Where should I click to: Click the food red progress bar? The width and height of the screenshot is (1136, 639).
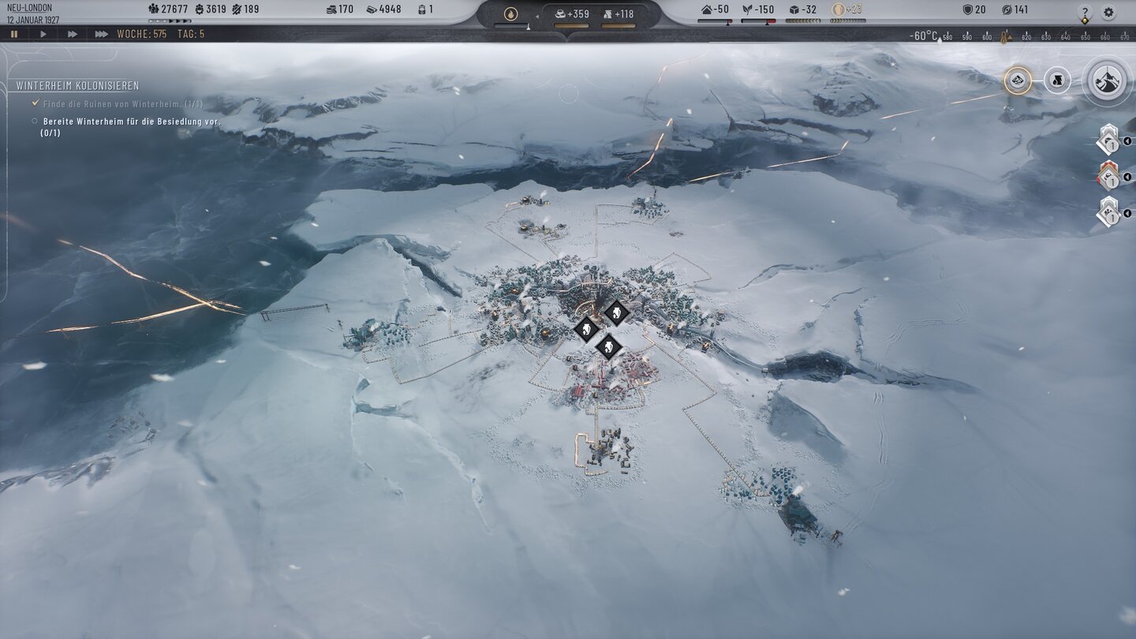tap(759, 21)
